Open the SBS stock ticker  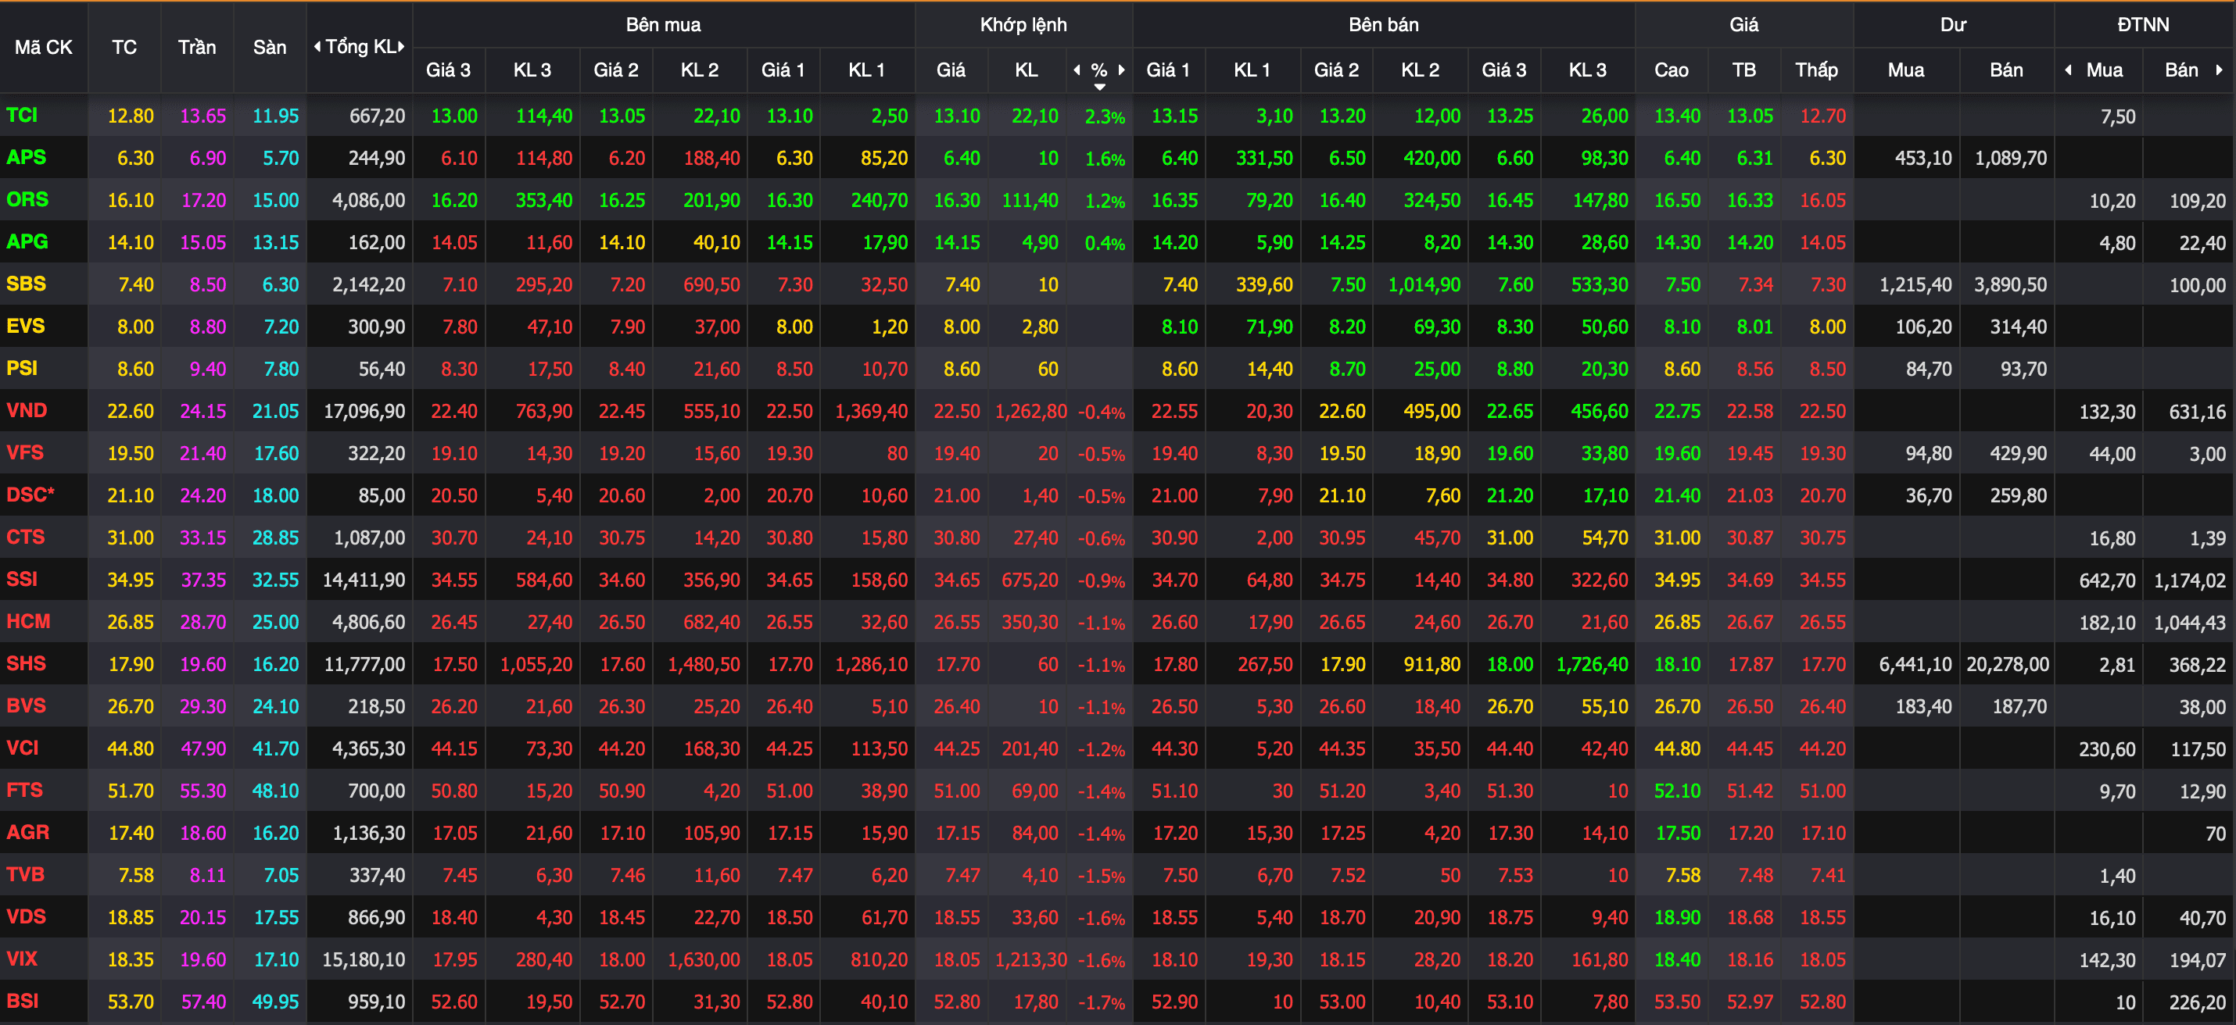pyautogui.click(x=26, y=284)
